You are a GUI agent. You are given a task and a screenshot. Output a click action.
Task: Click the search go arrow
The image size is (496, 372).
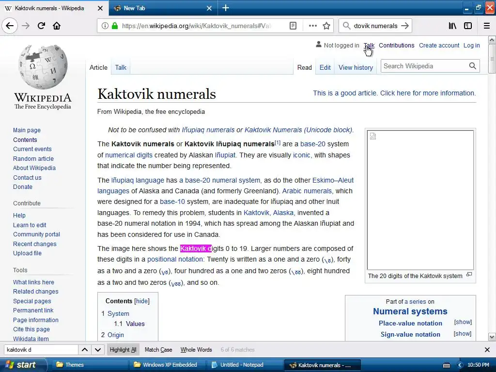tap(405, 26)
